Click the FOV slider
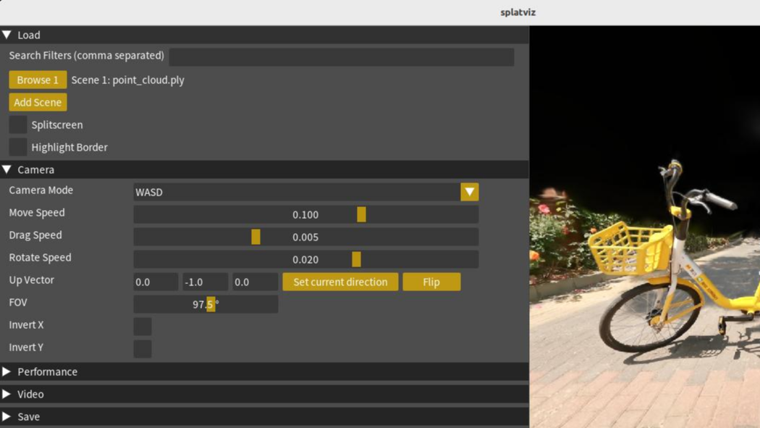Image resolution: width=760 pixels, height=428 pixels. click(x=206, y=304)
